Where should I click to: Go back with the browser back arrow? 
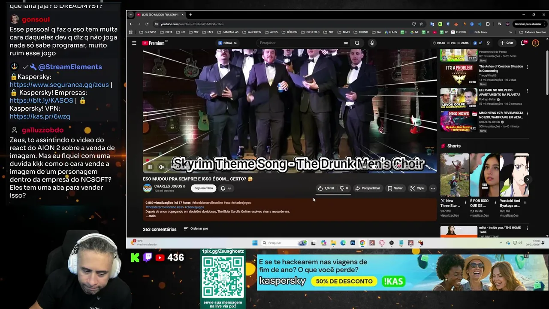point(131,24)
